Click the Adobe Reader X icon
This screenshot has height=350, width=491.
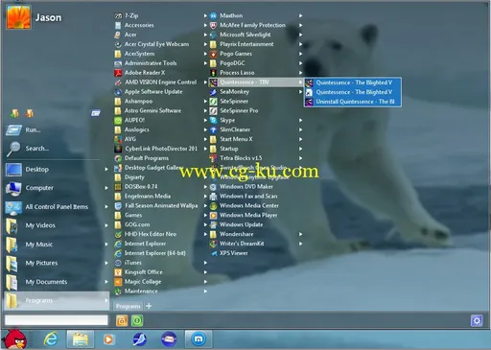pyautogui.click(x=118, y=73)
